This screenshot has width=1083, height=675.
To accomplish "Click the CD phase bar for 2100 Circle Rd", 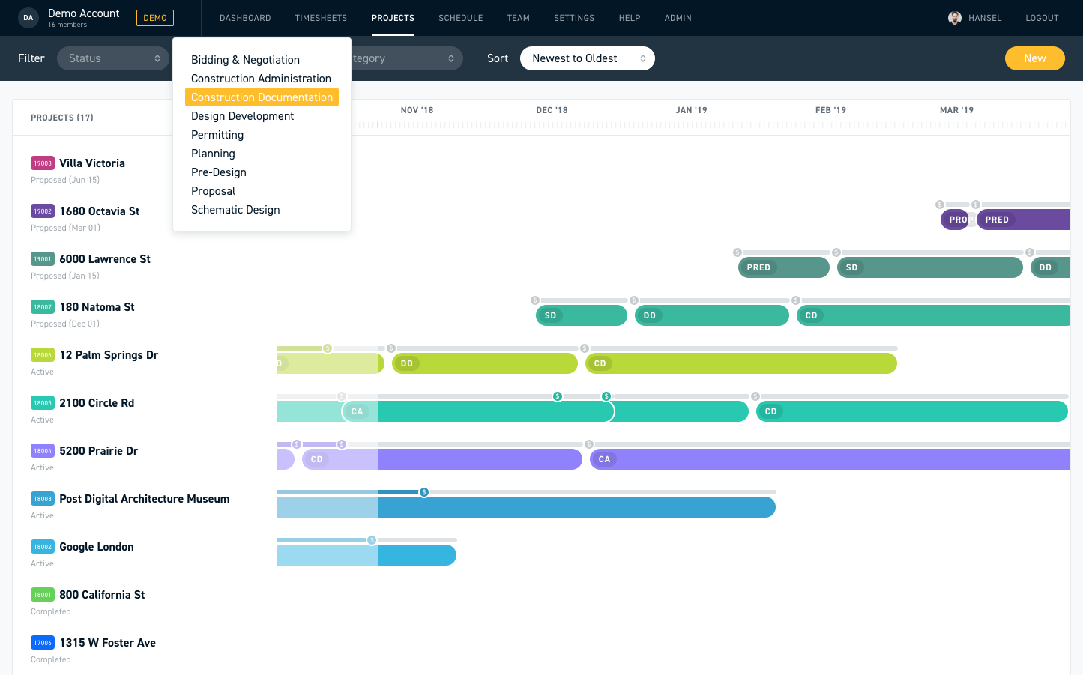I will pos(912,411).
